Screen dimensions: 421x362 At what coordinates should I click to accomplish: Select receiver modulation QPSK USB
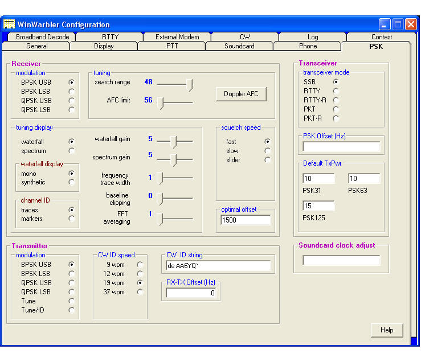71,100
